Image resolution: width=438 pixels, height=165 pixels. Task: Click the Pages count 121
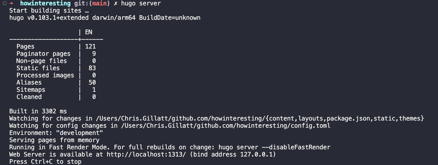90,47
